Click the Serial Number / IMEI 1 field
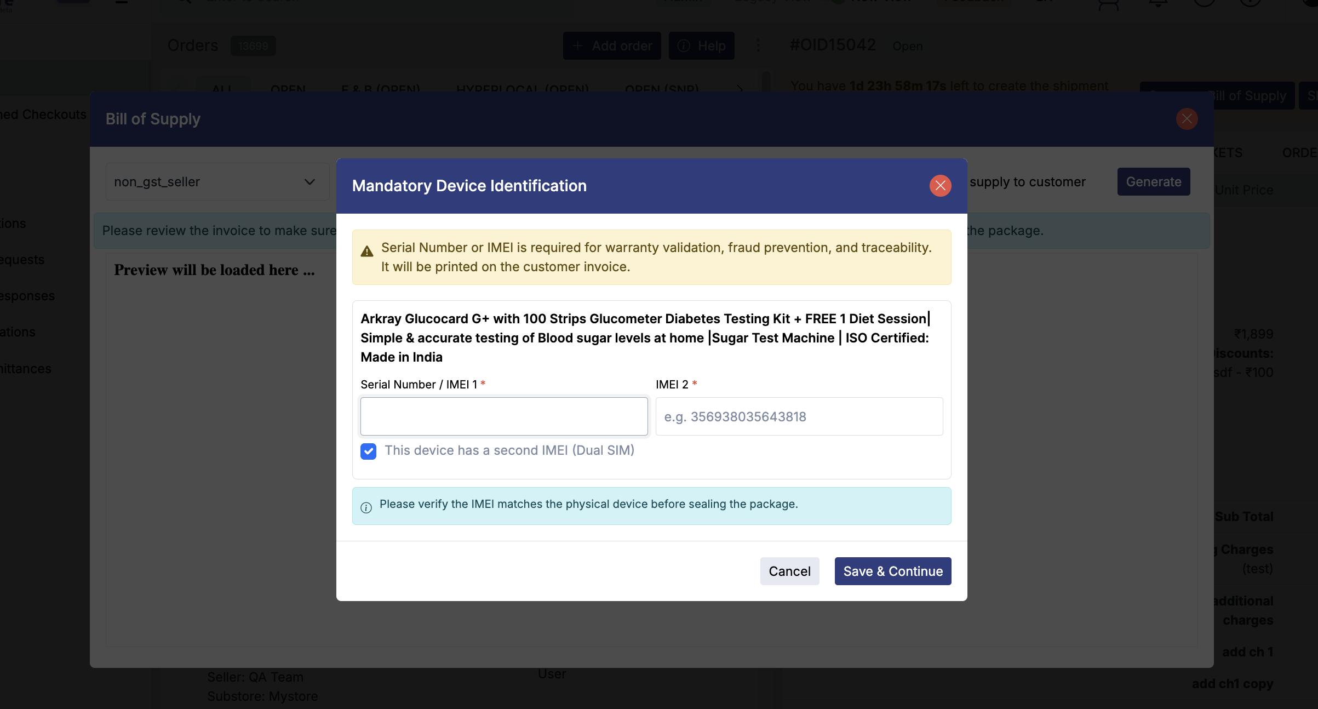The width and height of the screenshot is (1318, 709). (504, 416)
